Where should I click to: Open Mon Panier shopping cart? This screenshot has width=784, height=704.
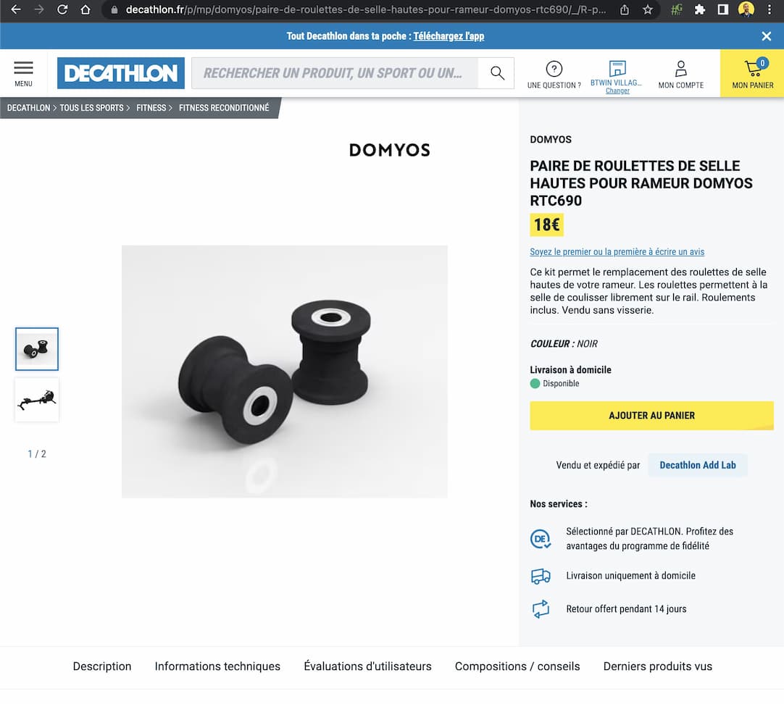(752, 73)
